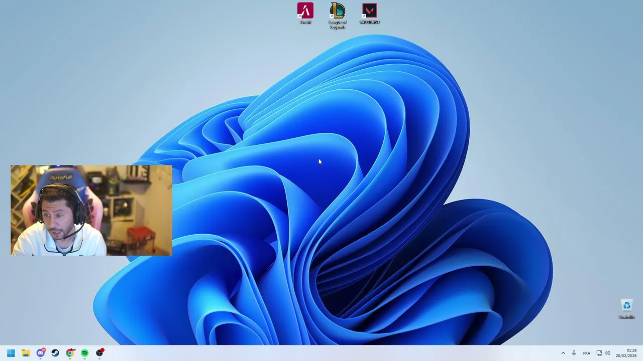Image resolution: width=643 pixels, height=361 pixels.
Task: Open File Explorer from the taskbar
Action: pyautogui.click(x=26, y=353)
